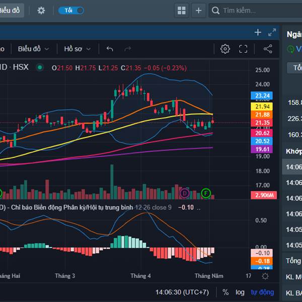Screen dimensions: 302x302
Task: Click the 25.00 price axis level
Action: click(263, 70)
